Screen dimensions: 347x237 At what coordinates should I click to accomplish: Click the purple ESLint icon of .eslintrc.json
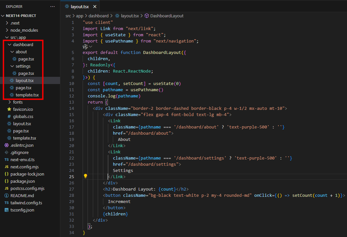[7, 145]
